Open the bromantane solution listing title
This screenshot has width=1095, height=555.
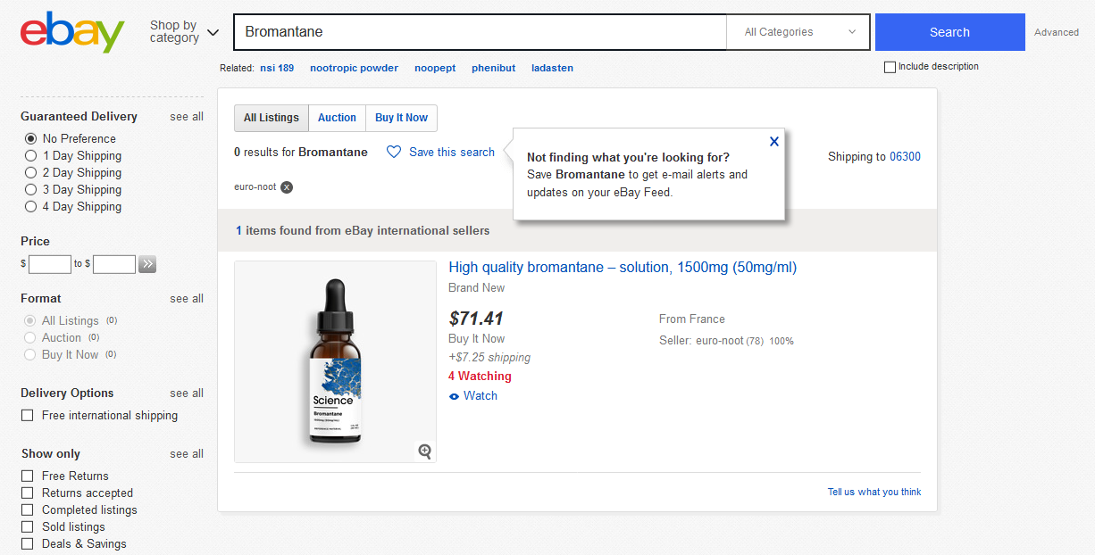click(623, 268)
